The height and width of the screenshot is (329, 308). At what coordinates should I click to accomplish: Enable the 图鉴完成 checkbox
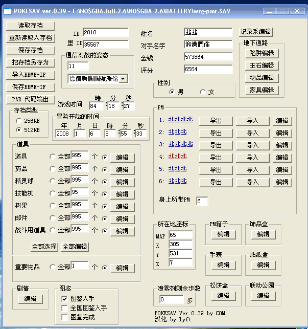click(x=64, y=317)
